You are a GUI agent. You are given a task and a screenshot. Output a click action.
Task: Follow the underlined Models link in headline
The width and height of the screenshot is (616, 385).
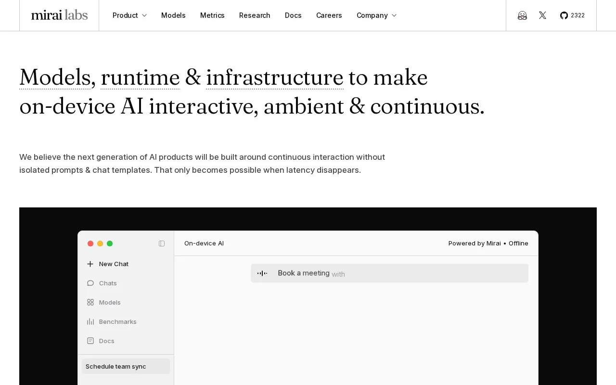(55, 77)
